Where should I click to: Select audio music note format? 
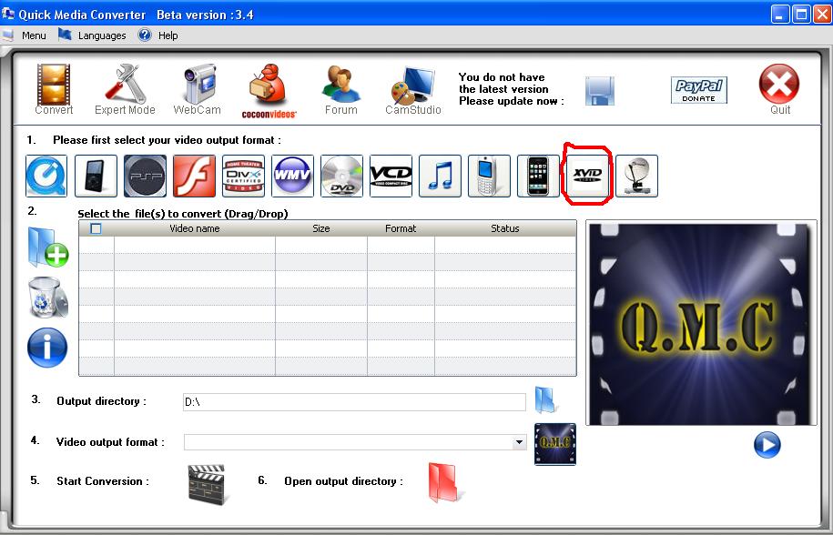pyautogui.click(x=440, y=176)
